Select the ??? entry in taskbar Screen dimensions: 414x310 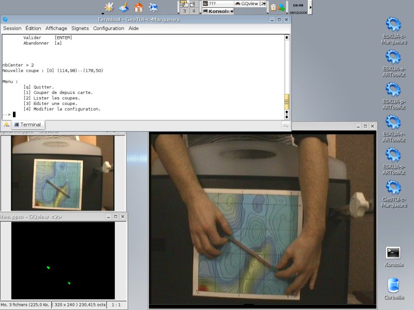[x=218, y=4]
